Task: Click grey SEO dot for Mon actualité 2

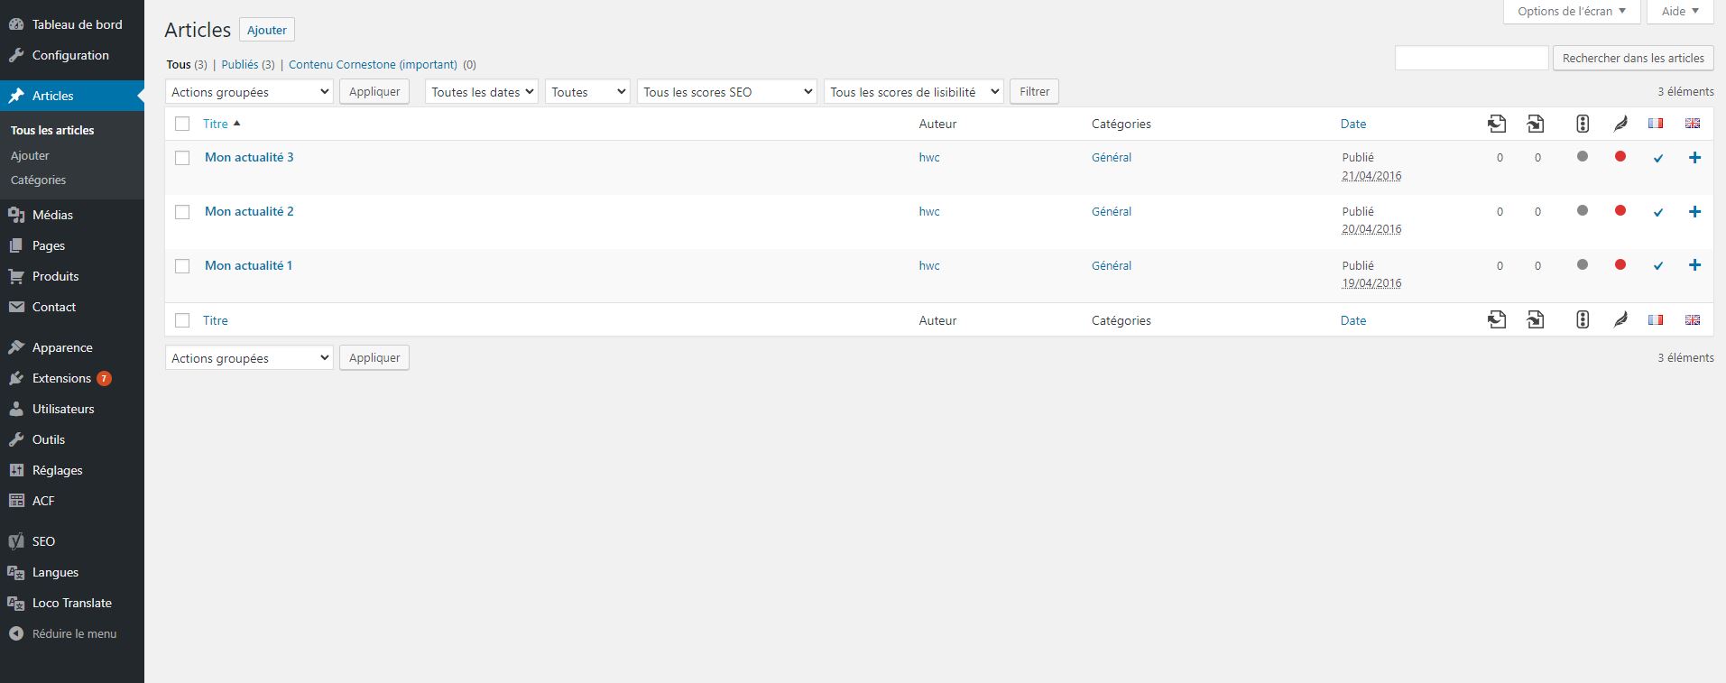Action: tap(1583, 211)
